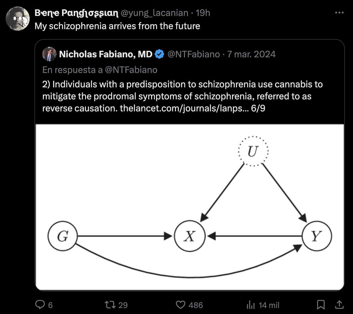Open the @NTFabiano handle in quoted tweet
This screenshot has height=314, width=353.
[x=194, y=54]
